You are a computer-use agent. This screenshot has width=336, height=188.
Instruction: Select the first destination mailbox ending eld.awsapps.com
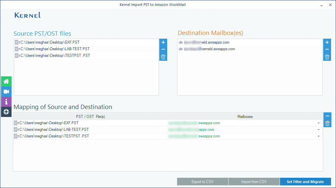tap(206, 43)
